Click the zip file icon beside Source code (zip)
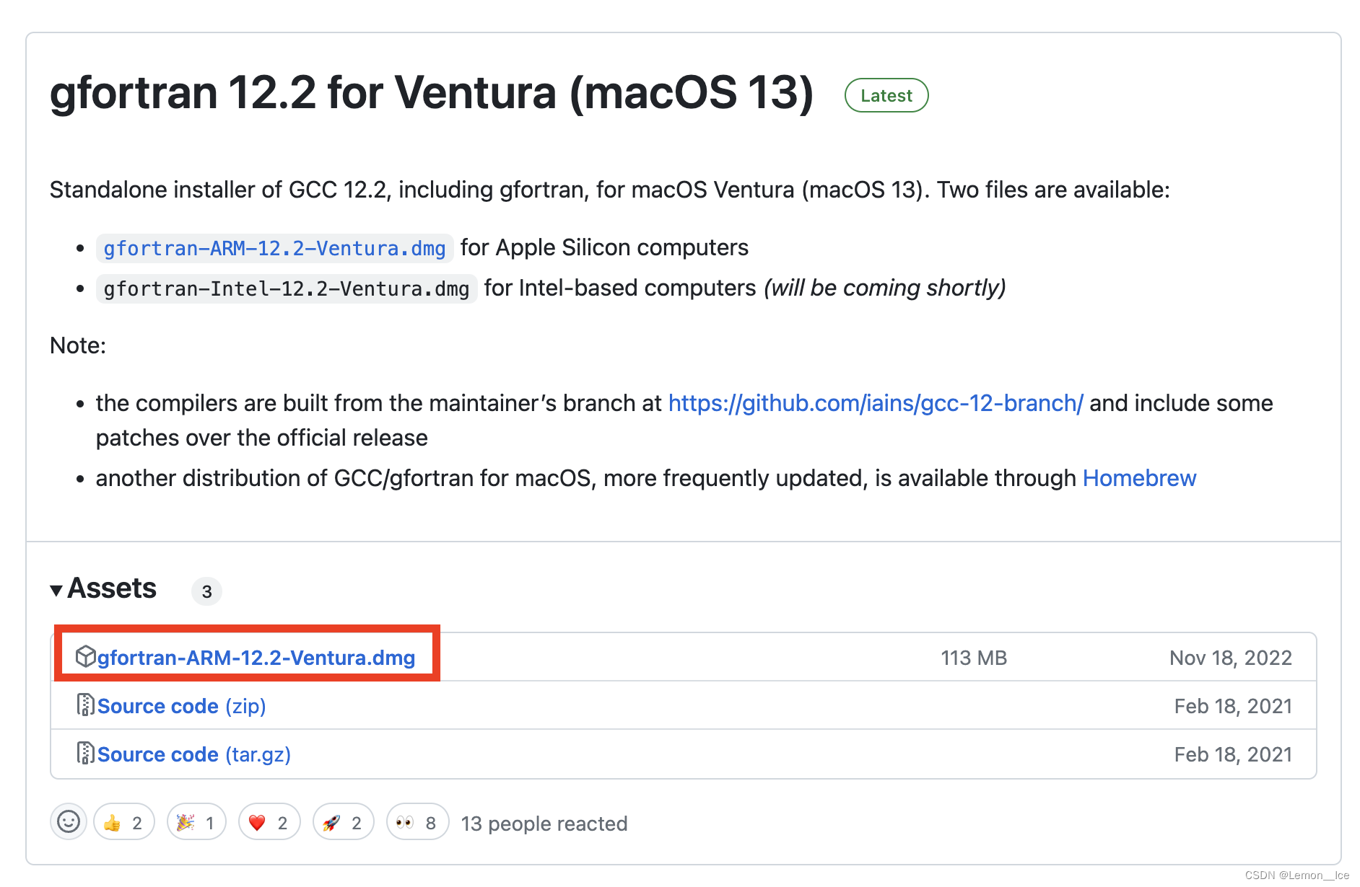Viewport: 1360px width, 887px height. (x=86, y=705)
